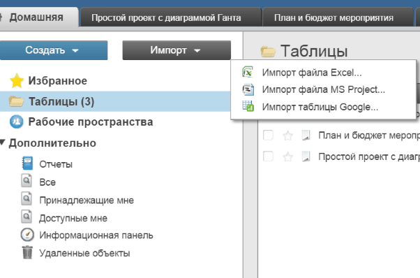Click the search-page icon next to Все
Screen dimensions: 420x278
pos(27,181)
